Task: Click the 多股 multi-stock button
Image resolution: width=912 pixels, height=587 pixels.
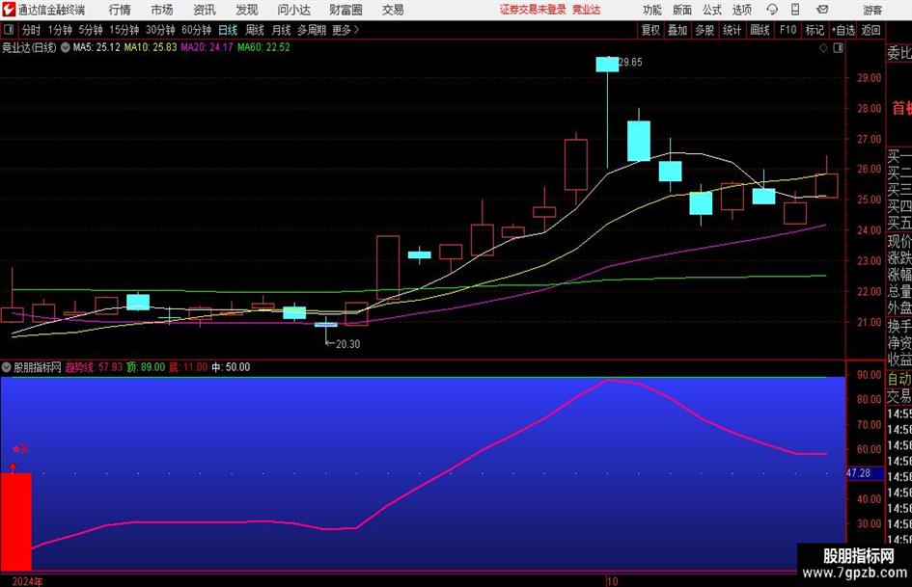Action: click(705, 30)
